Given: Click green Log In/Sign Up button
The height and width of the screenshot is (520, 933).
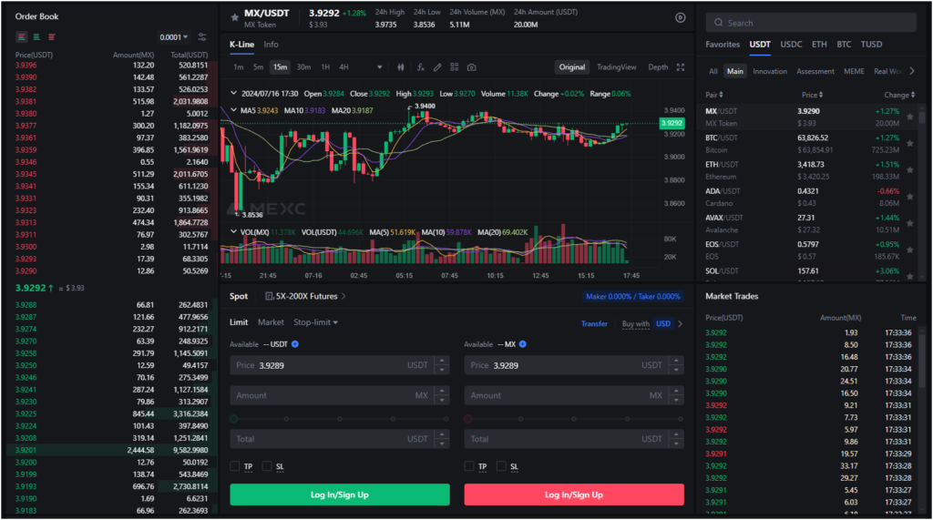Looking at the screenshot, I should [x=340, y=495].
